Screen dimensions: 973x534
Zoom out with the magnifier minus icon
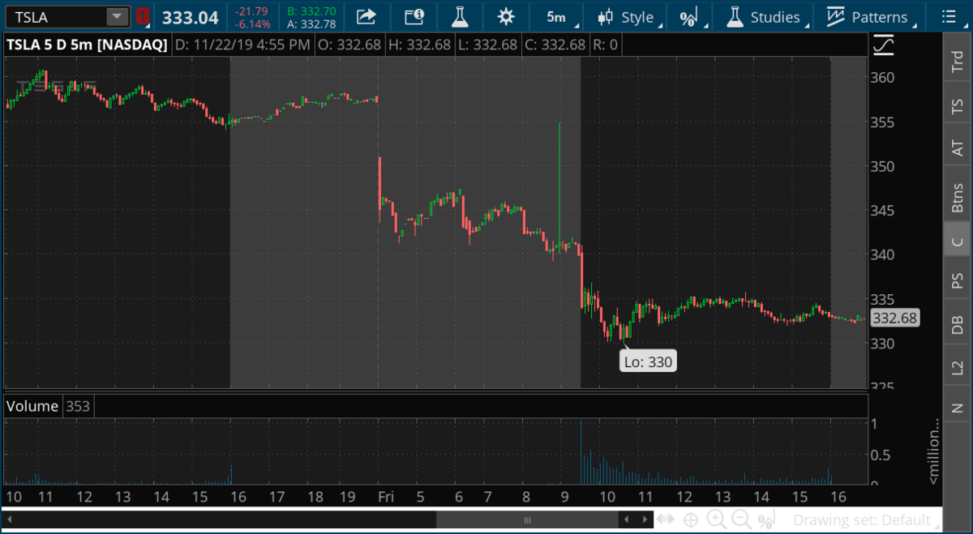click(x=741, y=519)
